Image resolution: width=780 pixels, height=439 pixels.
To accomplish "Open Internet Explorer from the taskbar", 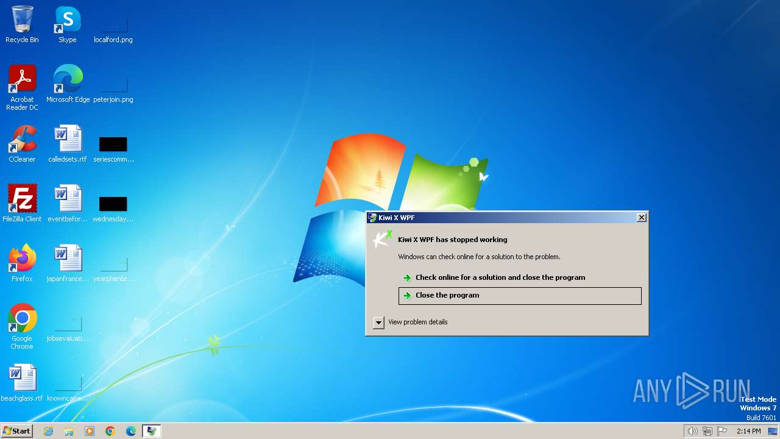I will click(48, 431).
